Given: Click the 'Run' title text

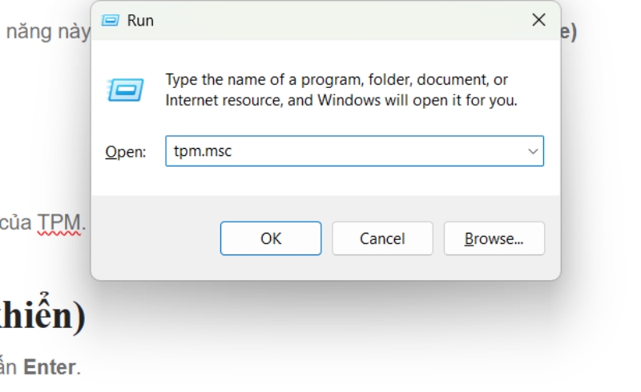Looking at the screenshot, I should (x=140, y=21).
